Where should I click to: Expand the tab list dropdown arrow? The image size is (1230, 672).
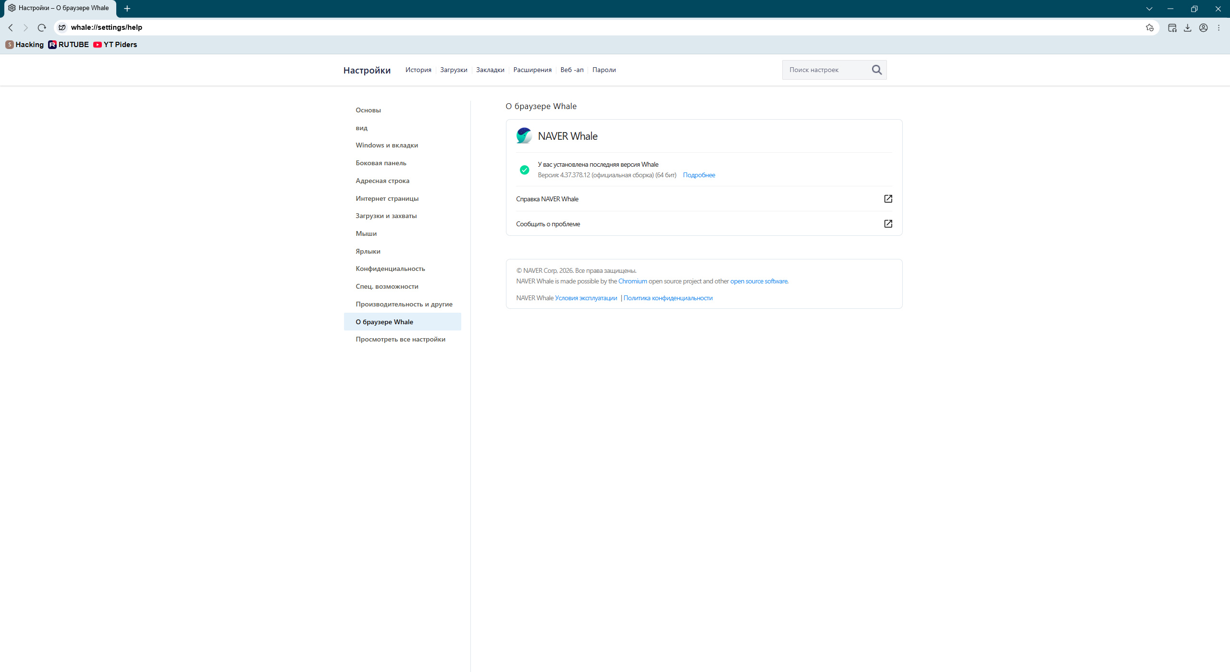[x=1149, y=9]
